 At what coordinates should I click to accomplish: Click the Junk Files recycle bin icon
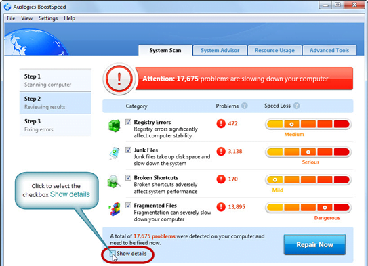tap(115, 153)
